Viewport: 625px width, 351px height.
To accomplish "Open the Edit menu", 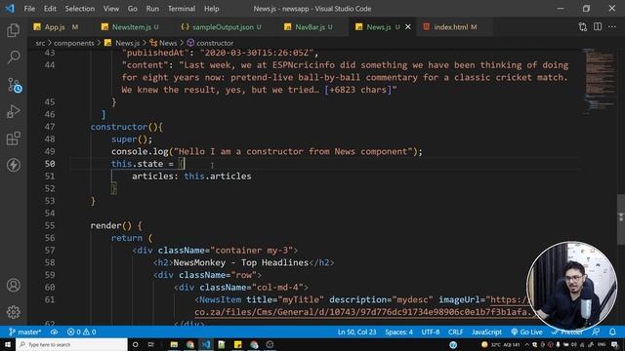I will 50,9.
